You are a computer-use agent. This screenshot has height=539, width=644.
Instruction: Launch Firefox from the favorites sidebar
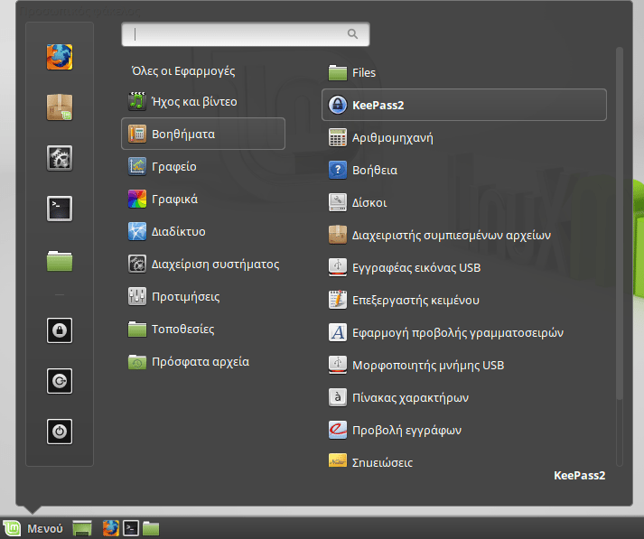click(60, 57)
